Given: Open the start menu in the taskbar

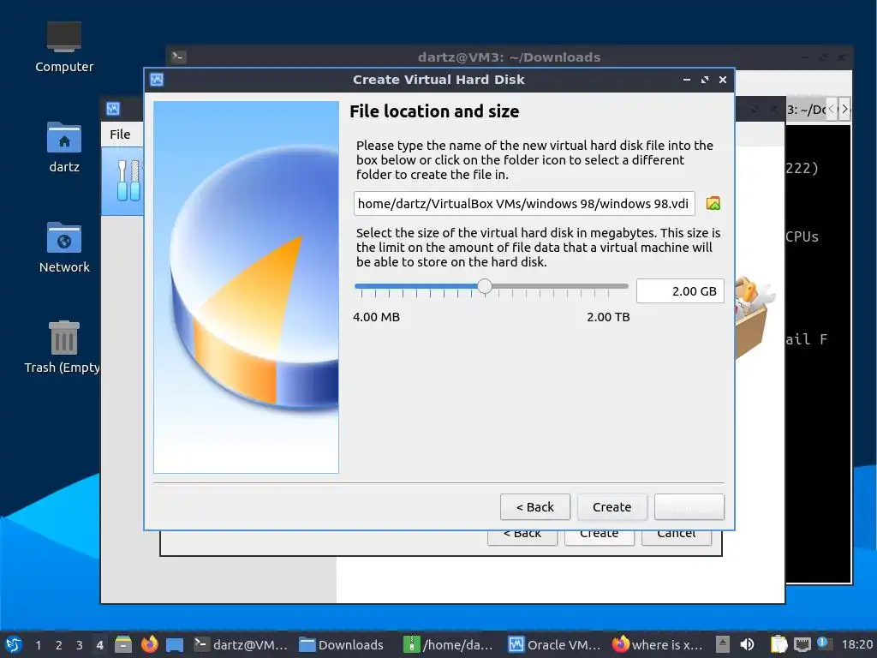Looking at the screenshot, I should point(14,644).
